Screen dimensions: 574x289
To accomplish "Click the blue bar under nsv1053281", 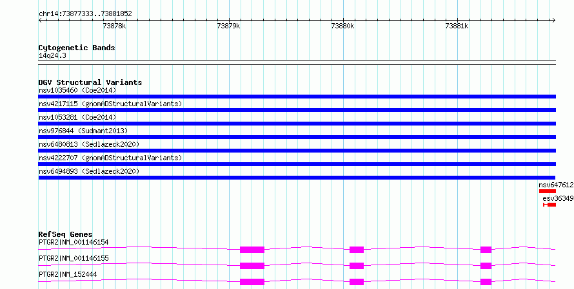I will click(x=297, y=124).
